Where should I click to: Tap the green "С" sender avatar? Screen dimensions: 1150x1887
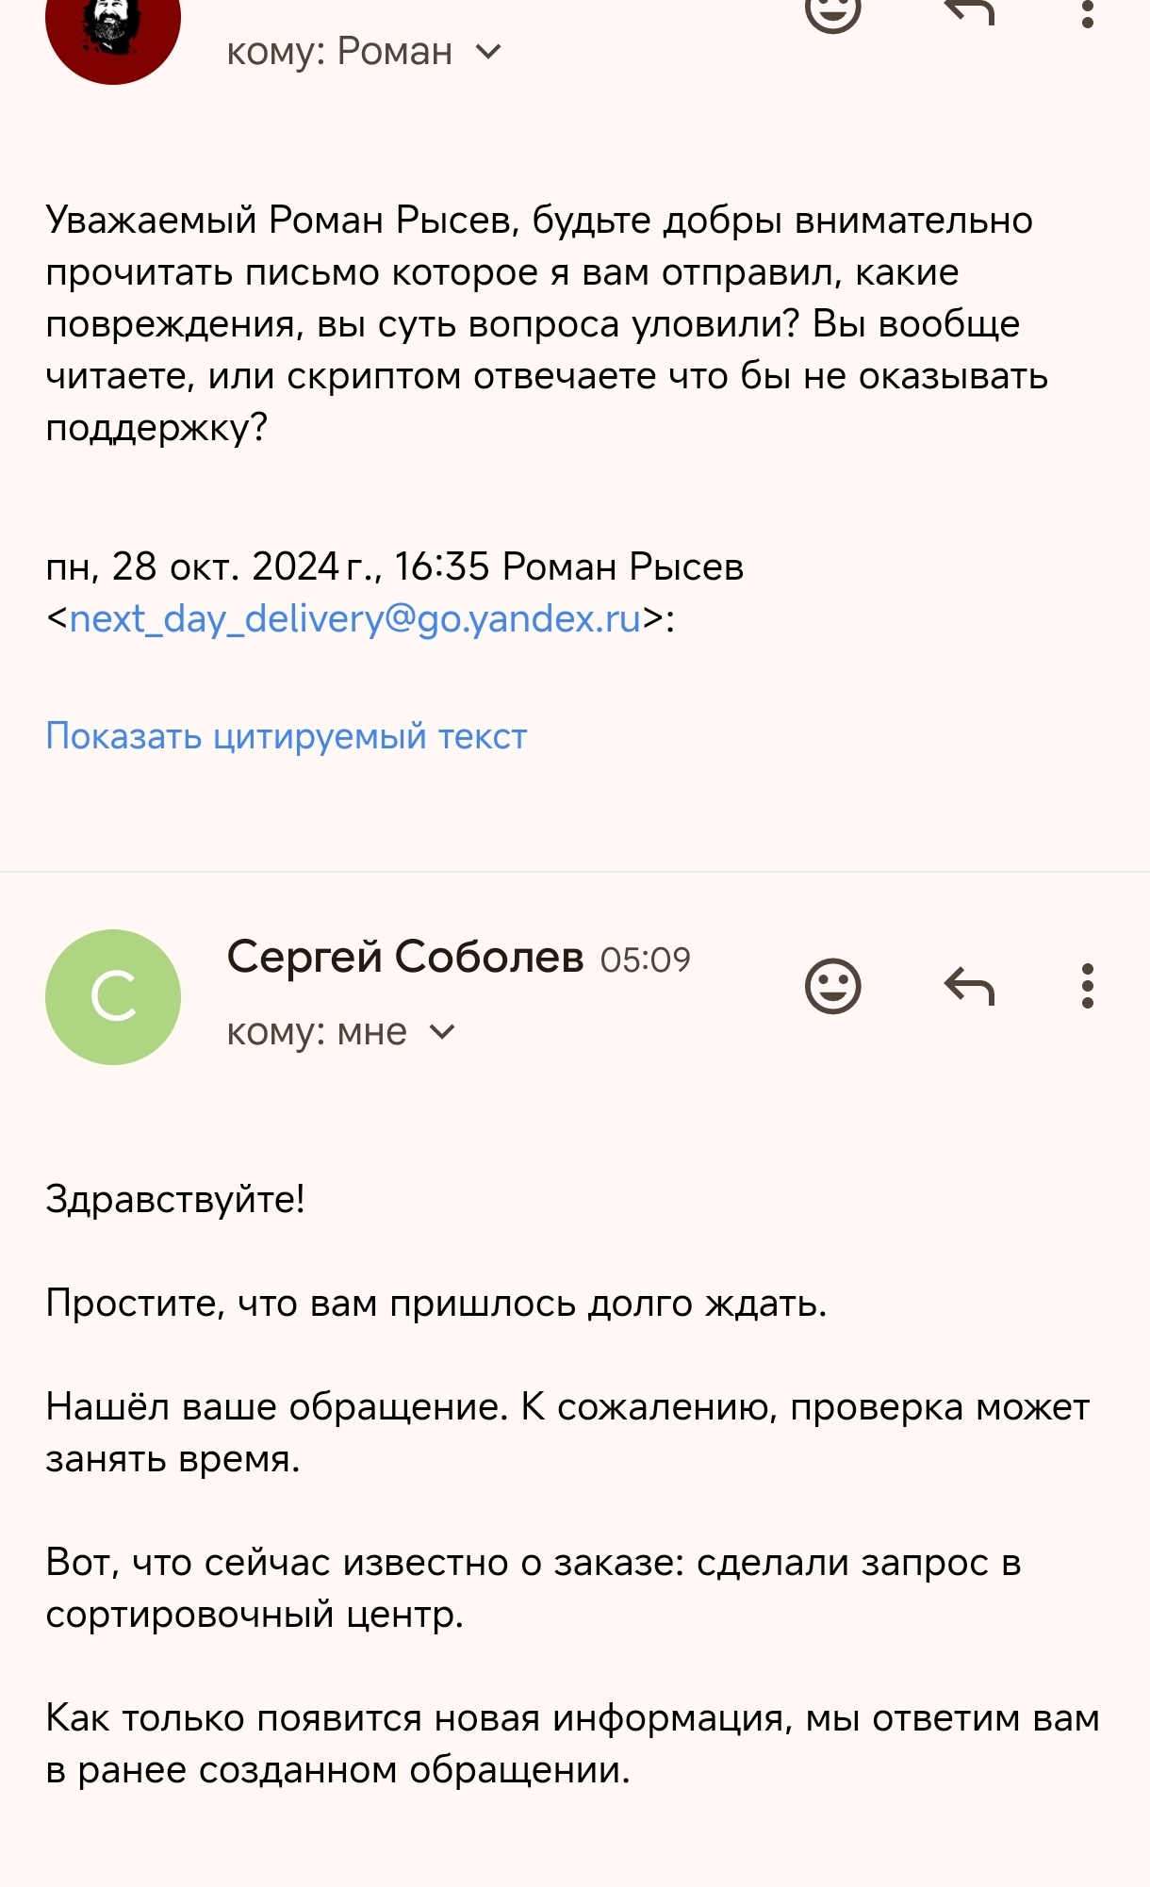click(x=113, y=997)
